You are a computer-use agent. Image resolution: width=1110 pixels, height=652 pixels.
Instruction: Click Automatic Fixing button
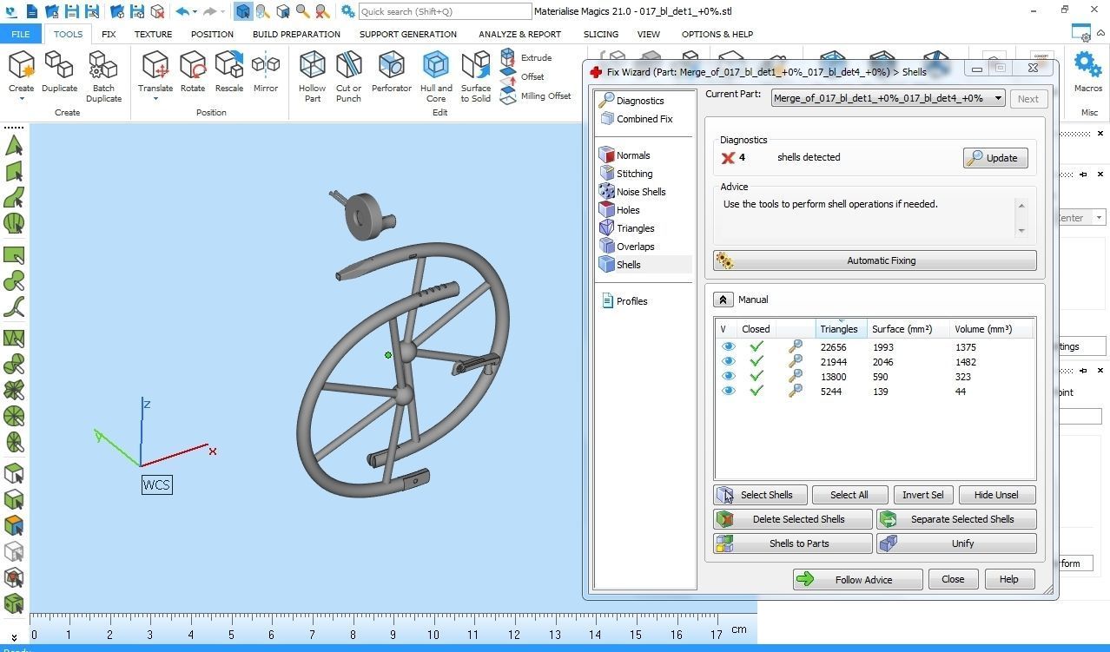point(875,260)
